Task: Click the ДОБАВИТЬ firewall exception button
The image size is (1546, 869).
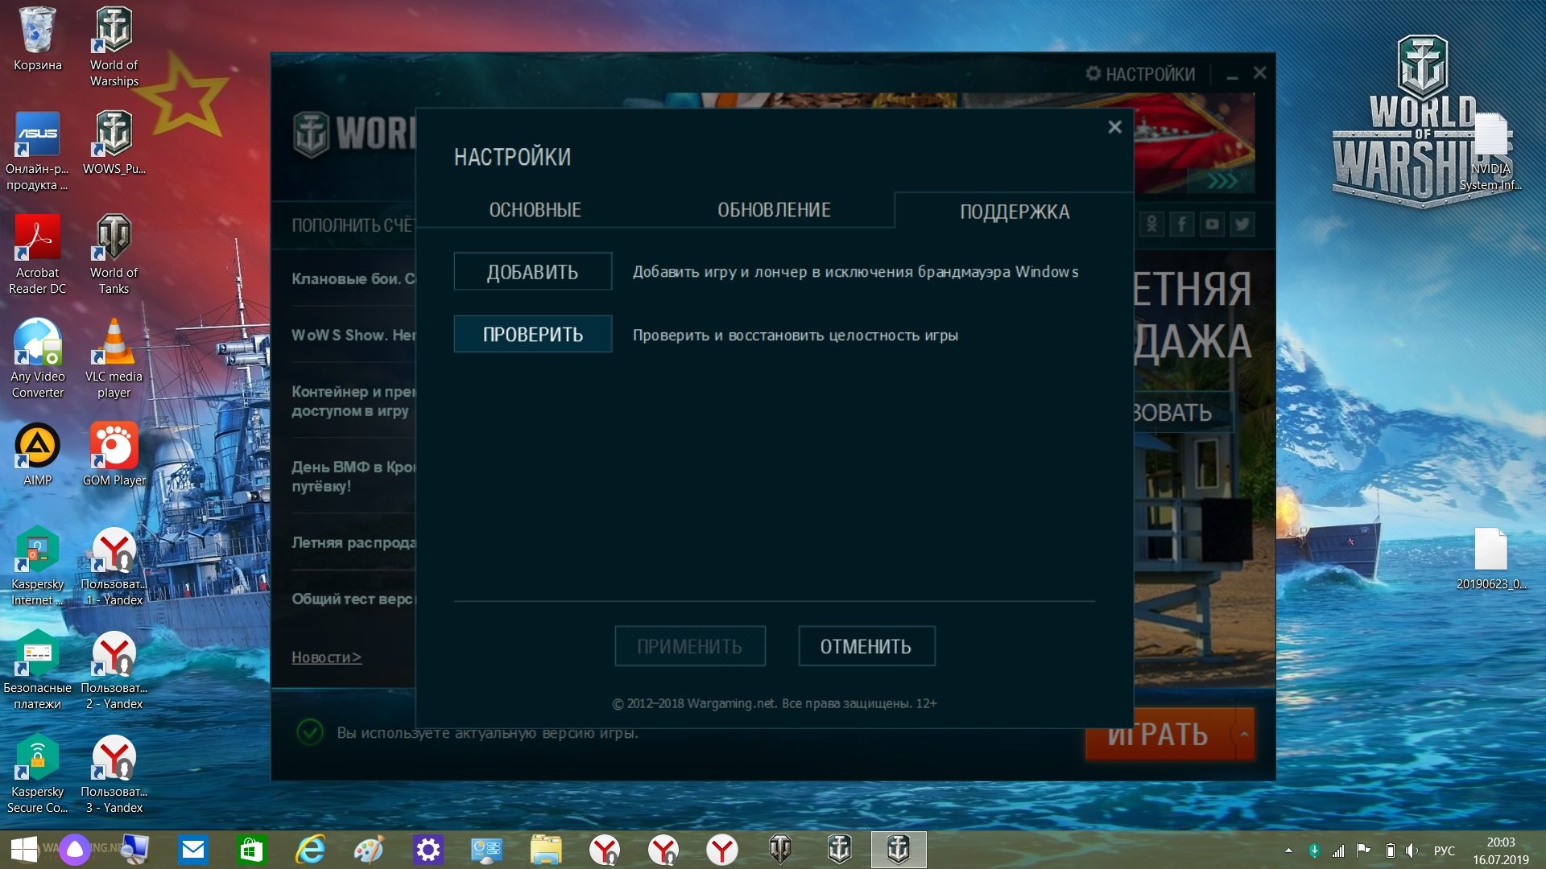Action: coord(532,272)
